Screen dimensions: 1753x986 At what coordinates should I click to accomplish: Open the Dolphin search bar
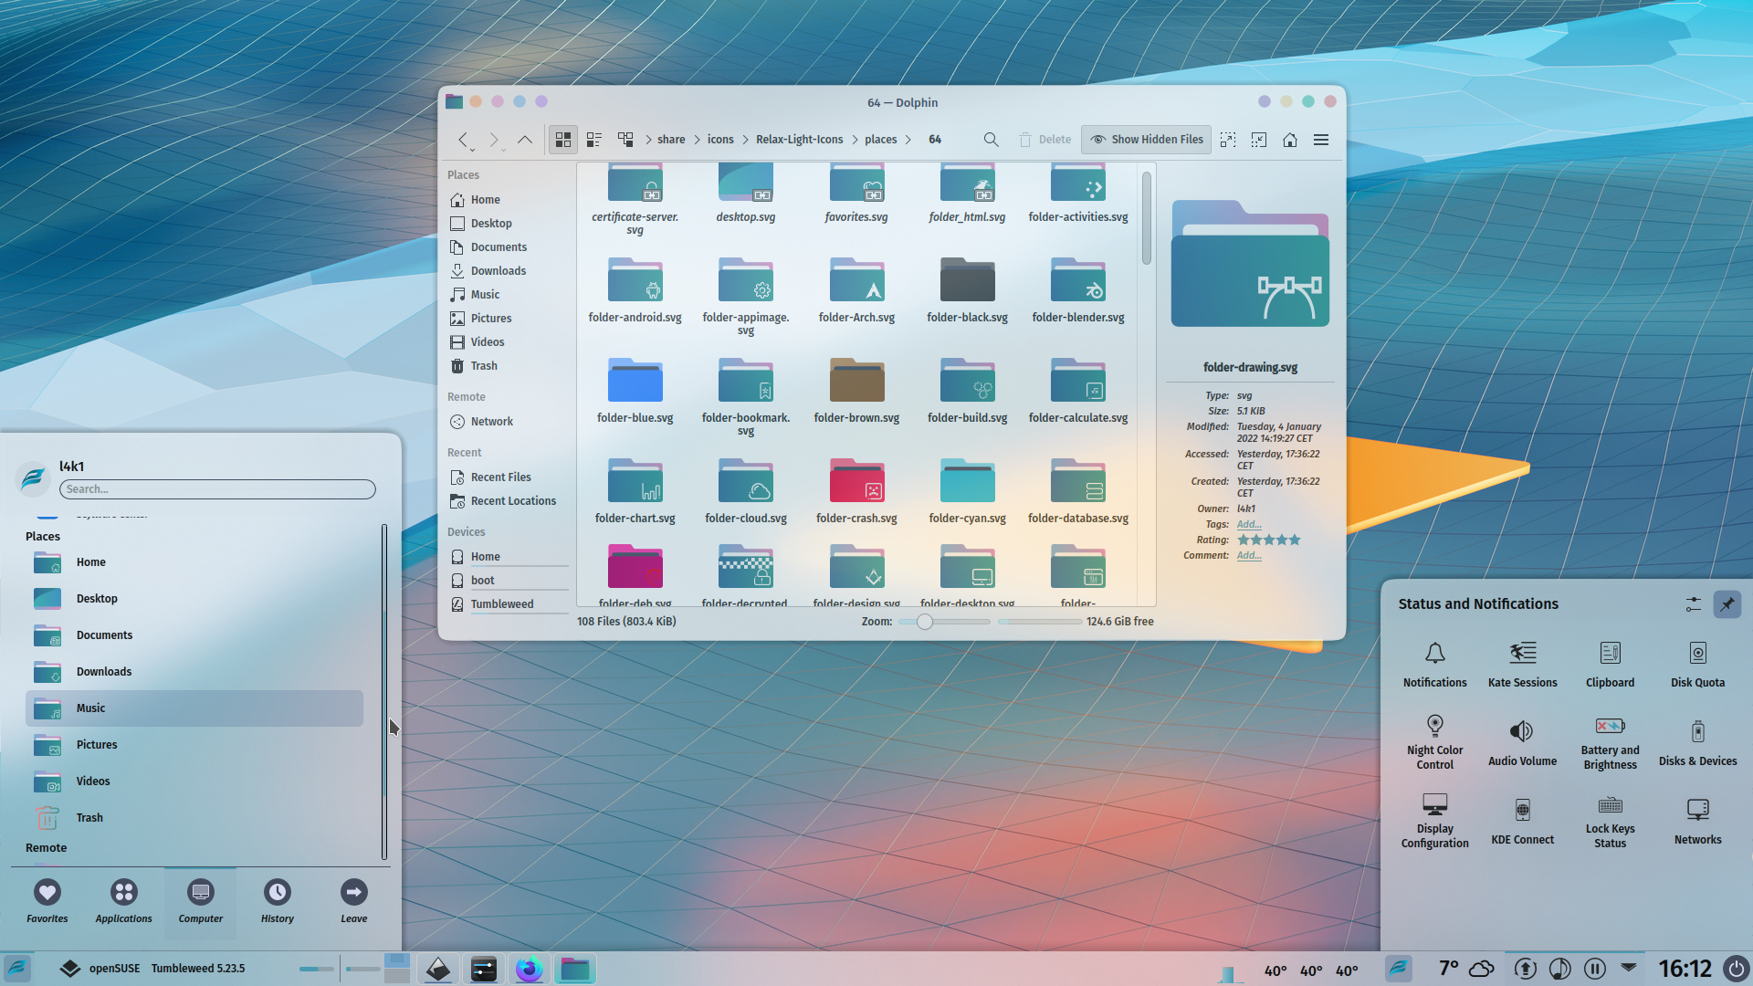click(991, 139)
